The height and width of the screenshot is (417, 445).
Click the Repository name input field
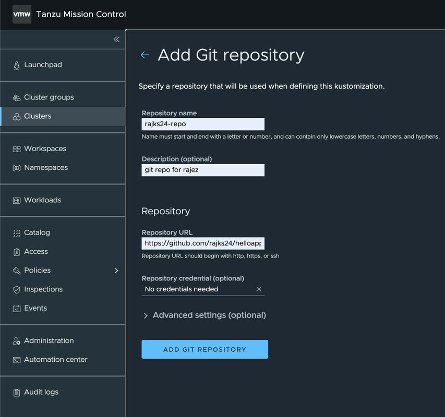click(x=203, y=124)
